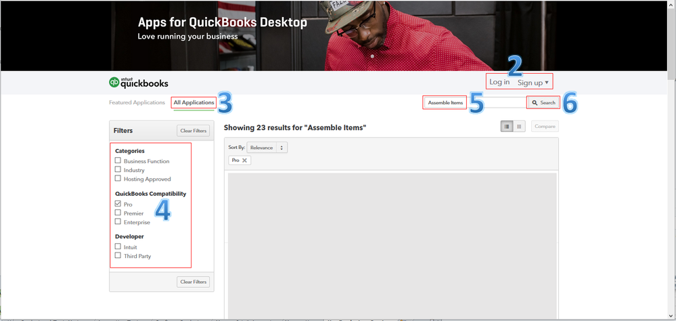This screenshot has width=676, height=321.
Task: Enable the Hosting Approved filter
Action: (118, 179)
